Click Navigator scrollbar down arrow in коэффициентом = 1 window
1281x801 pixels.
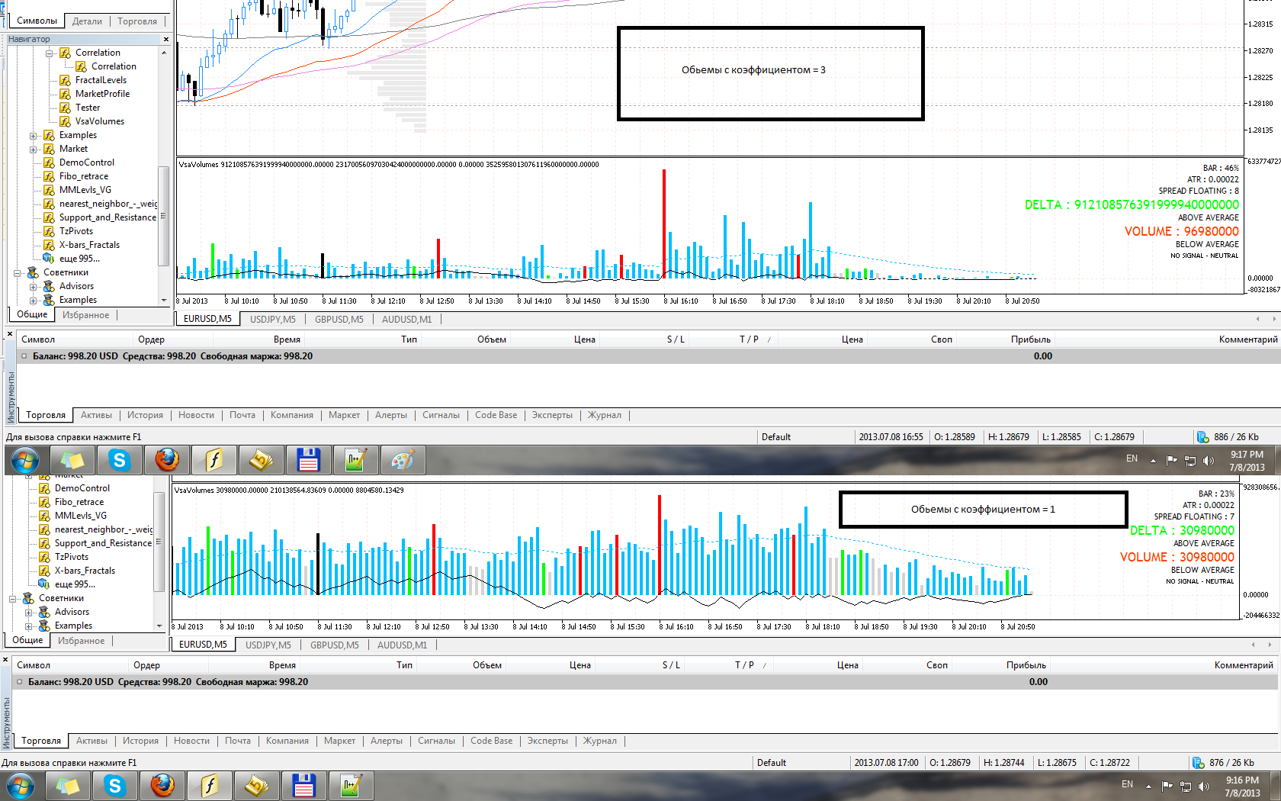159,626
